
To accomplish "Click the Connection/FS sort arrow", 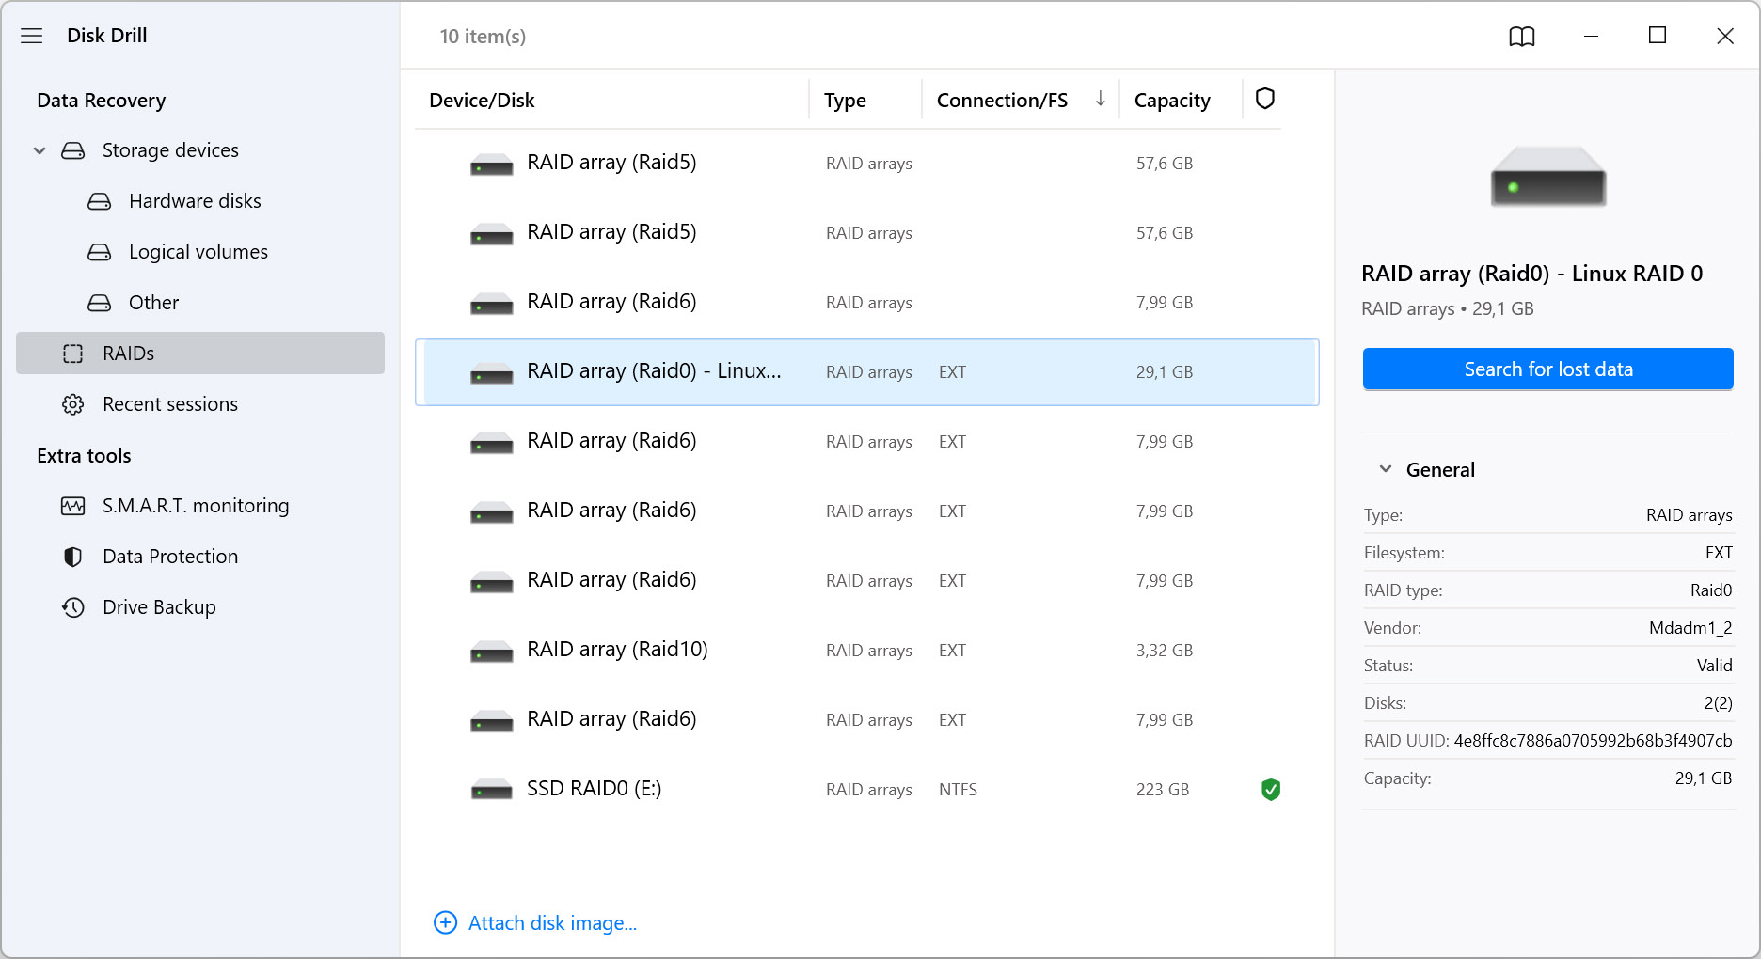I will tap(1100, 99).
